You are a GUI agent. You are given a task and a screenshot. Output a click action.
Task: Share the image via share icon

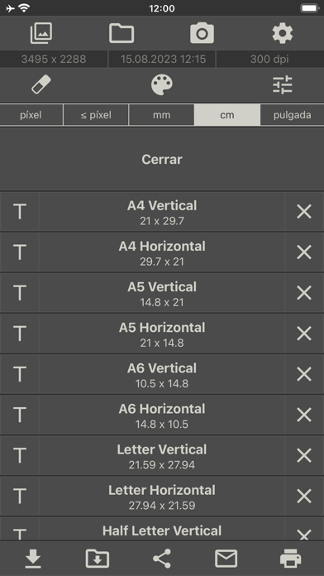point(162,559)
